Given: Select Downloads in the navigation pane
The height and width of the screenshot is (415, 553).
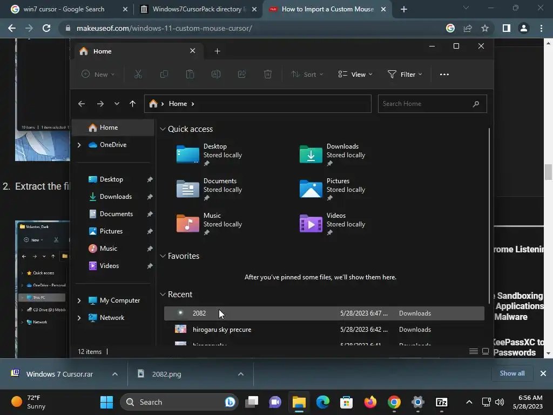Looking at the screenshot, I should 115,197.
